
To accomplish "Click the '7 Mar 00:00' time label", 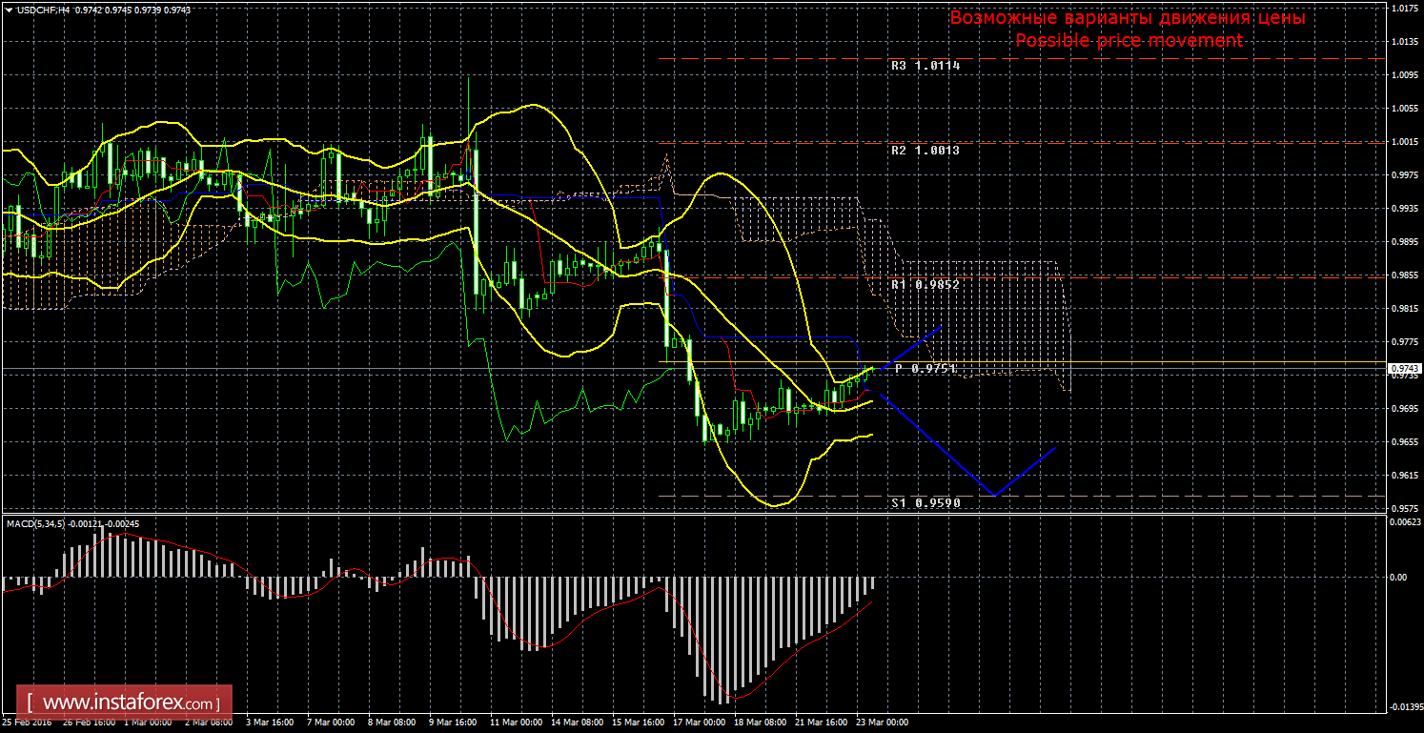I will pyautogui.click(x=332, y=723).
